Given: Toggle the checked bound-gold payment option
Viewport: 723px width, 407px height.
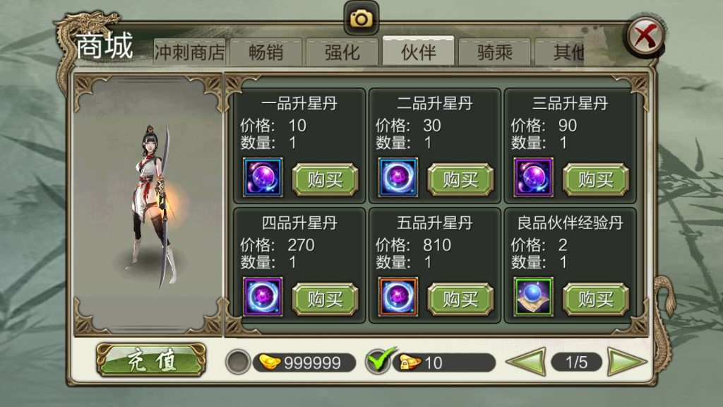Looking at the screenshot, I should (x=378, y=362).
